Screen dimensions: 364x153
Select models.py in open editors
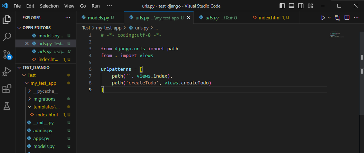[46, 36]
